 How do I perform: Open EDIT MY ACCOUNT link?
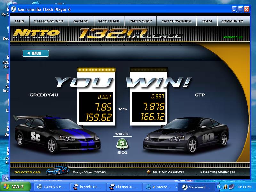coord(169,172)
